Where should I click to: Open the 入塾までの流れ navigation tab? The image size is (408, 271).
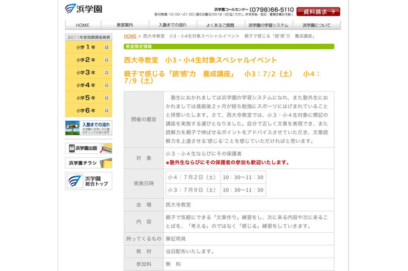pyautogui.click(x=173, y=25)
